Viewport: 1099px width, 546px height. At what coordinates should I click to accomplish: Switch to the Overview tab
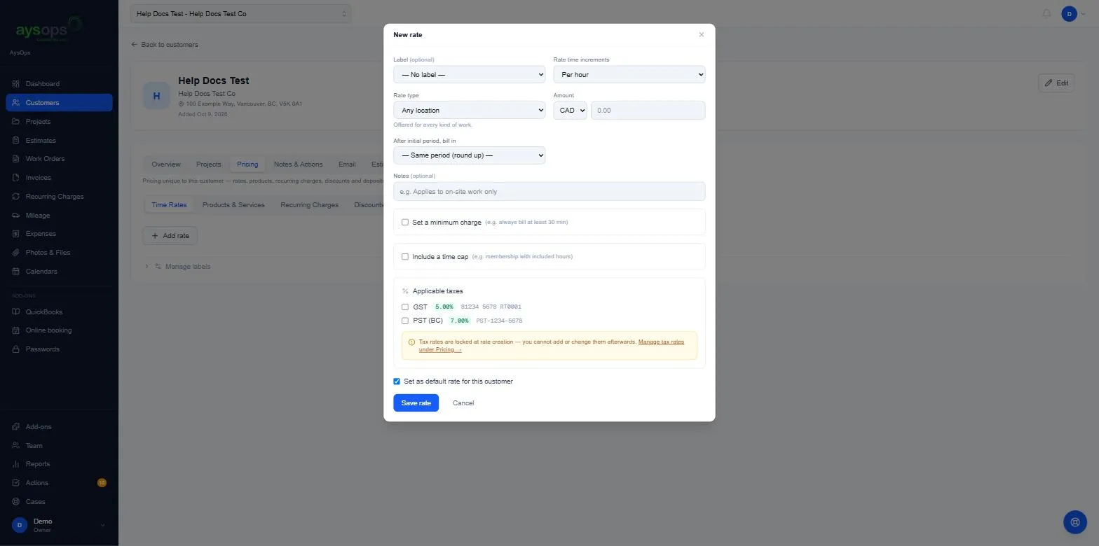tap(166, 164)
